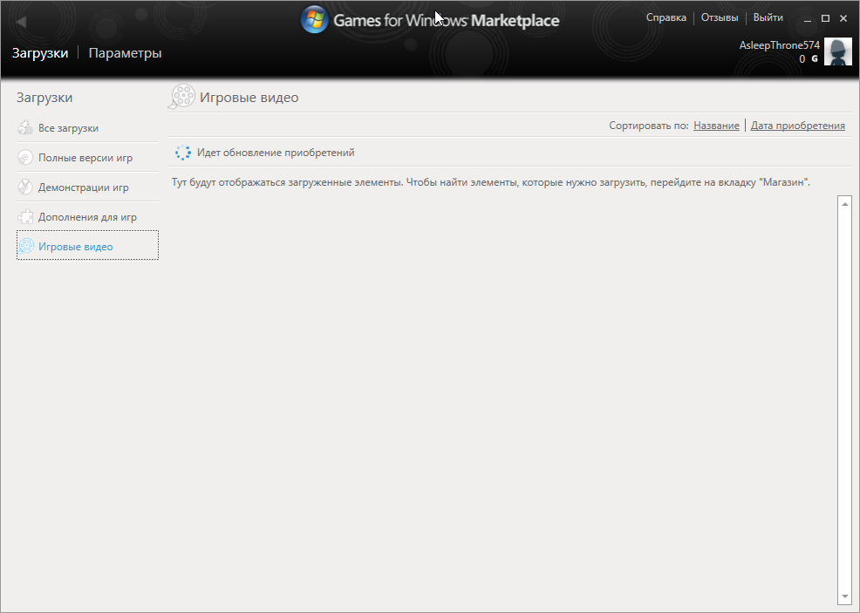Click the Все загрузки sidebar icon
860x613 pixels.
coord(25,128)
